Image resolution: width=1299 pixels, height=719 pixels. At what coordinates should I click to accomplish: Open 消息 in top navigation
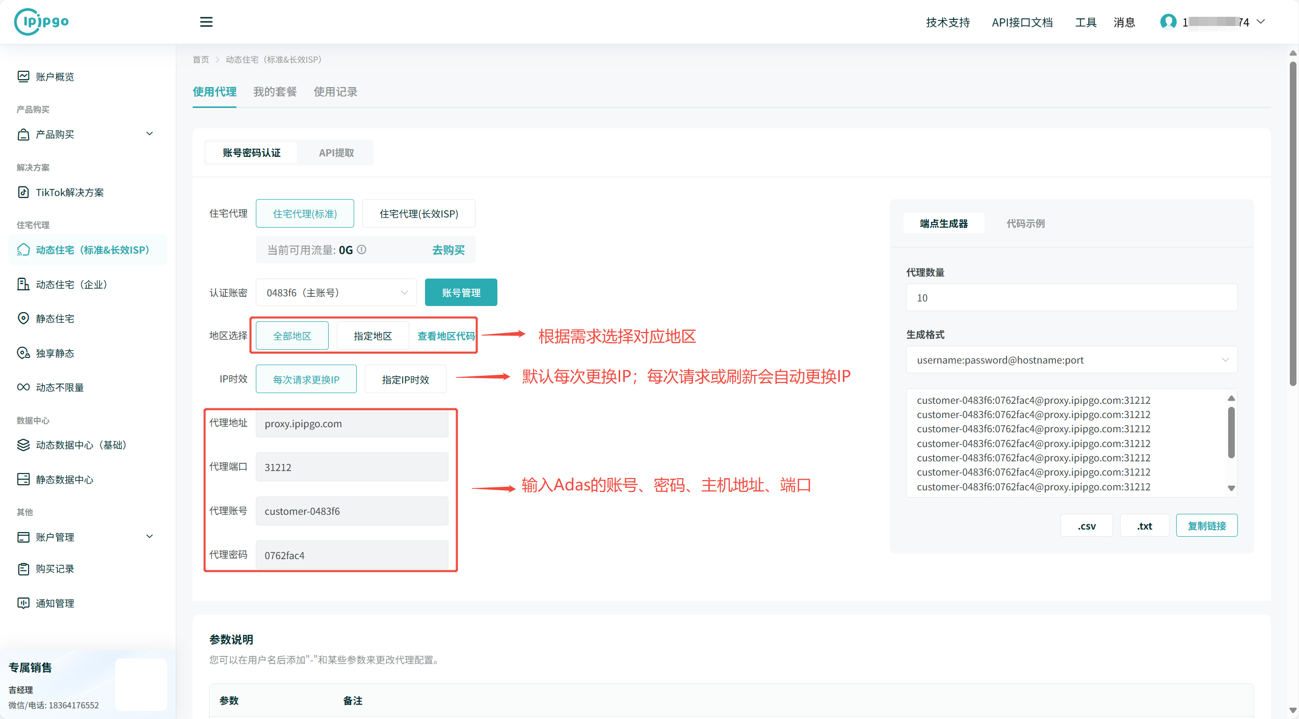(x=1124, y=22)
